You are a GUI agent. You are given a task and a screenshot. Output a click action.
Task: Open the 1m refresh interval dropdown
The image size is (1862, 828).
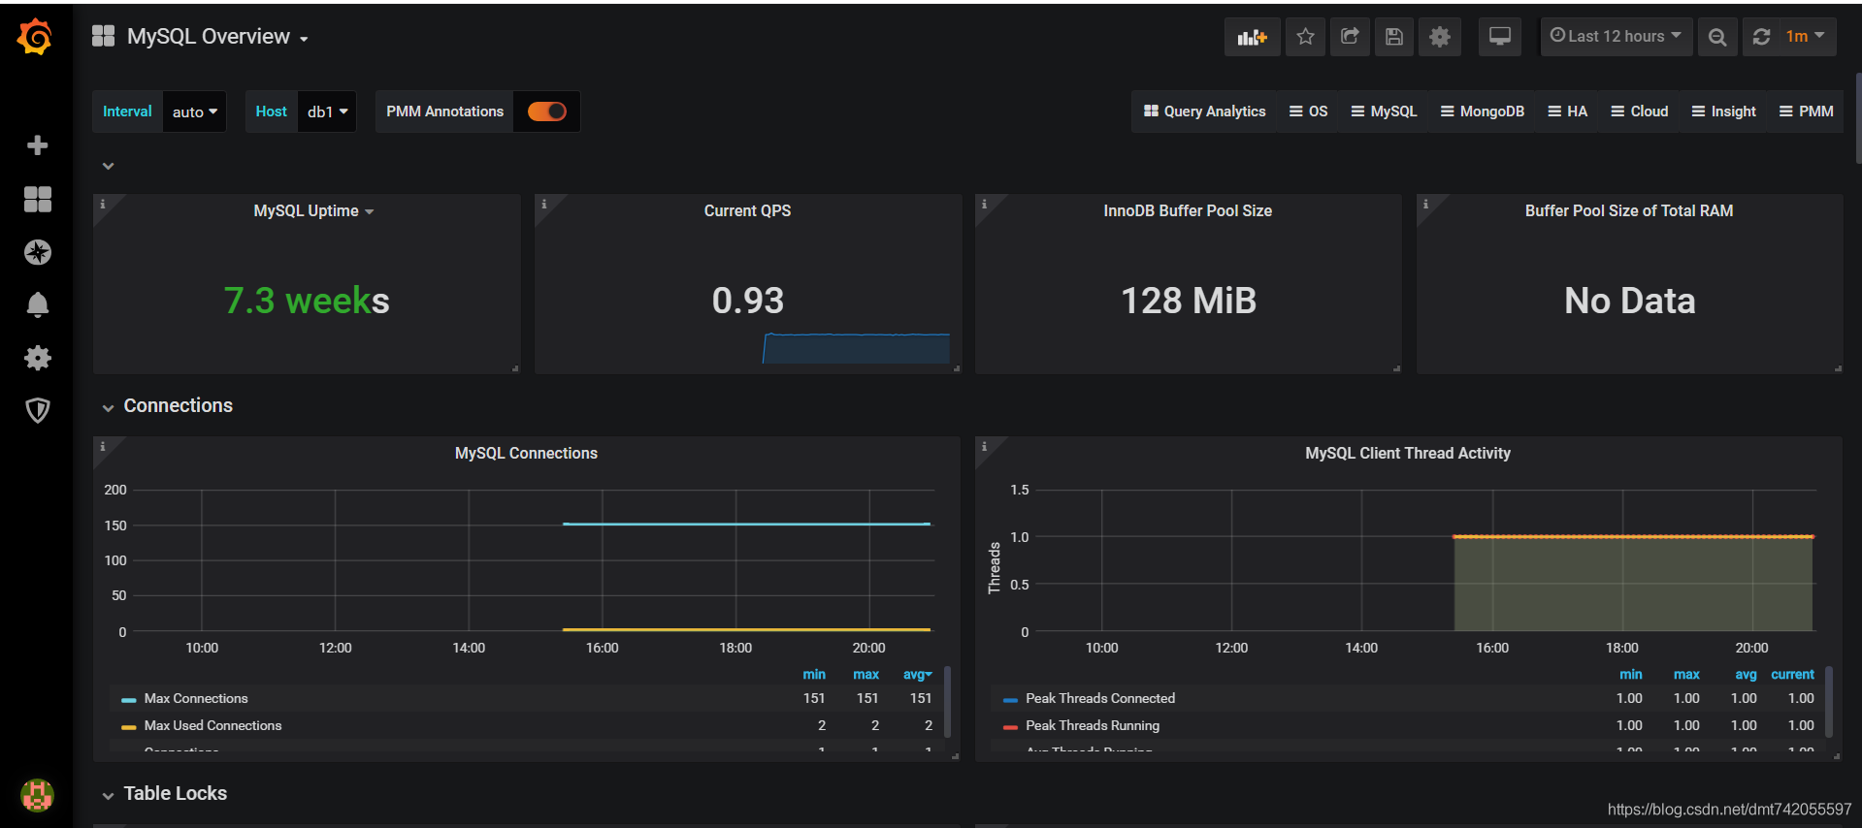pyautogui.click(x=1806, y=37)
